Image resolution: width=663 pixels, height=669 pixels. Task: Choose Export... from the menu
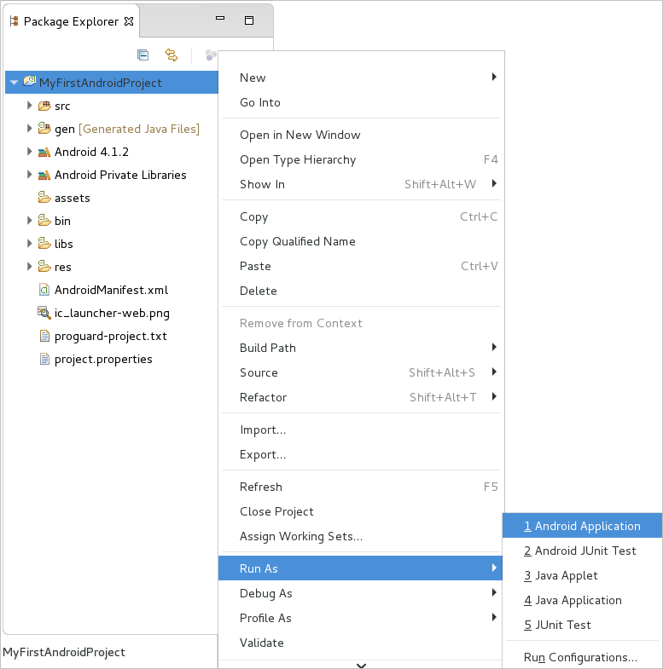(x=361, y=454)
